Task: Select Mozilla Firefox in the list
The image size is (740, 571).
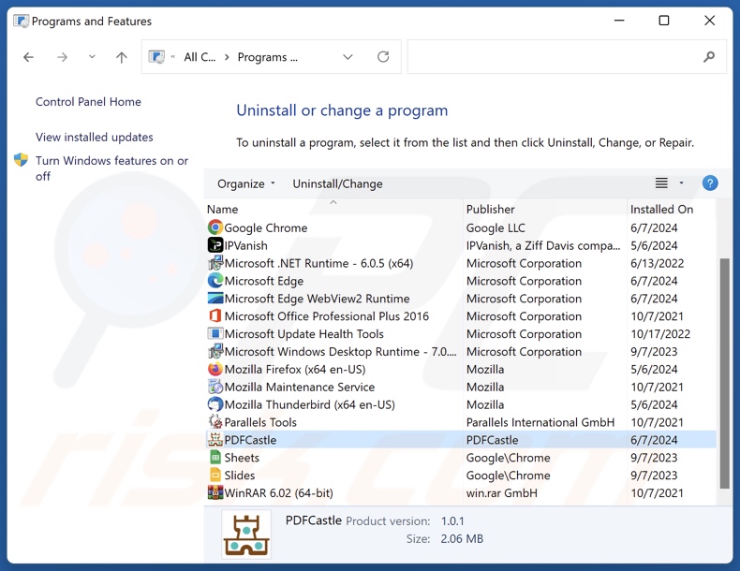Action: (x=296, y=369)
